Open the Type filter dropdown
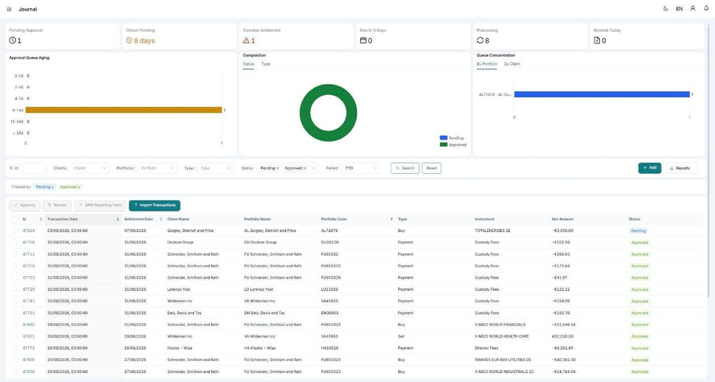The image size is (715, 382). coord(216,168)
